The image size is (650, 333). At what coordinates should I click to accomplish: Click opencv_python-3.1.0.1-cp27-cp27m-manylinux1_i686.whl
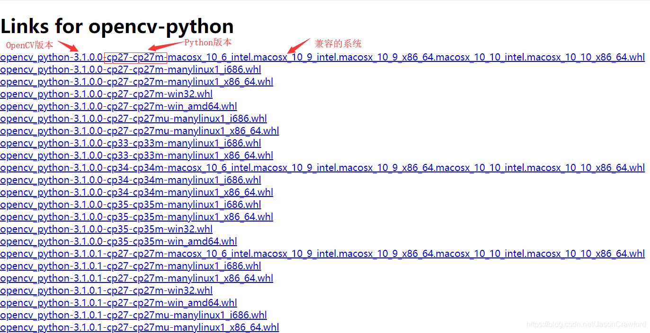tap(131, 266)
